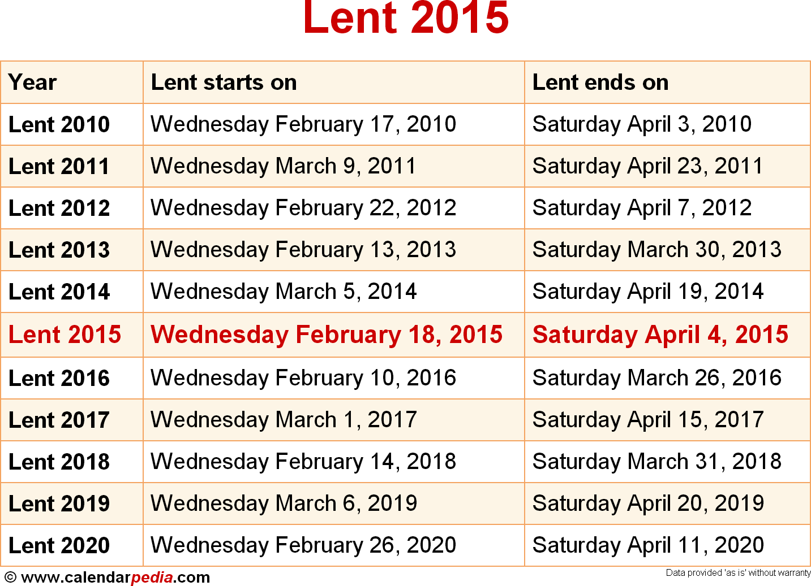Select 'Wednesday February 13, 2013' start date

[x=303, y=250]
